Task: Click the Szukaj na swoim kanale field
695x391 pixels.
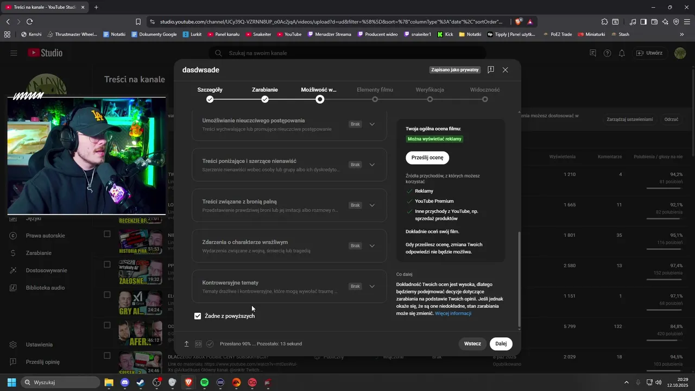Action: click(347, 53)
